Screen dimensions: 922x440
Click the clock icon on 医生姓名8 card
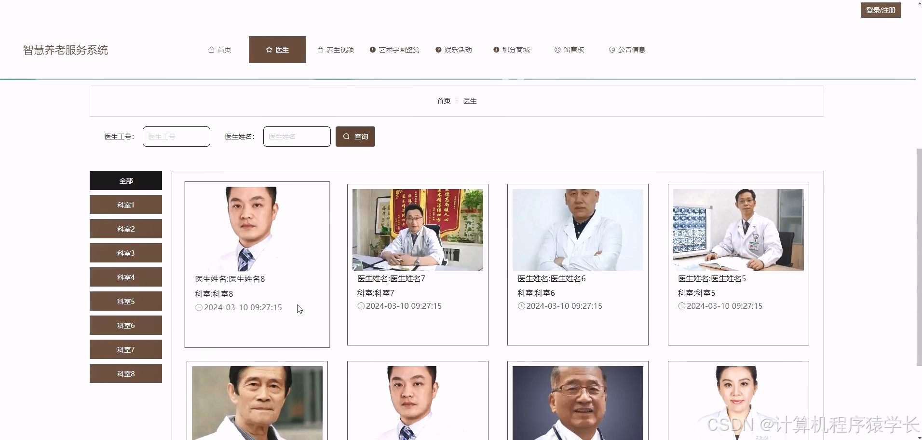click(x=199, y=307)
